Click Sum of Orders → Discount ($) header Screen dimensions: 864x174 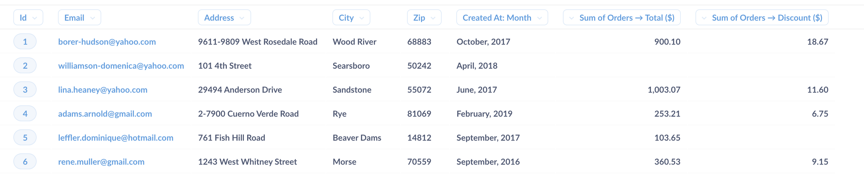point(762,17)
